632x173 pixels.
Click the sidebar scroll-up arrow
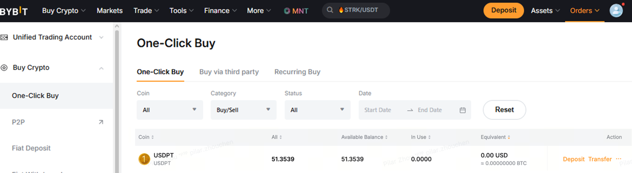(117, 26)
